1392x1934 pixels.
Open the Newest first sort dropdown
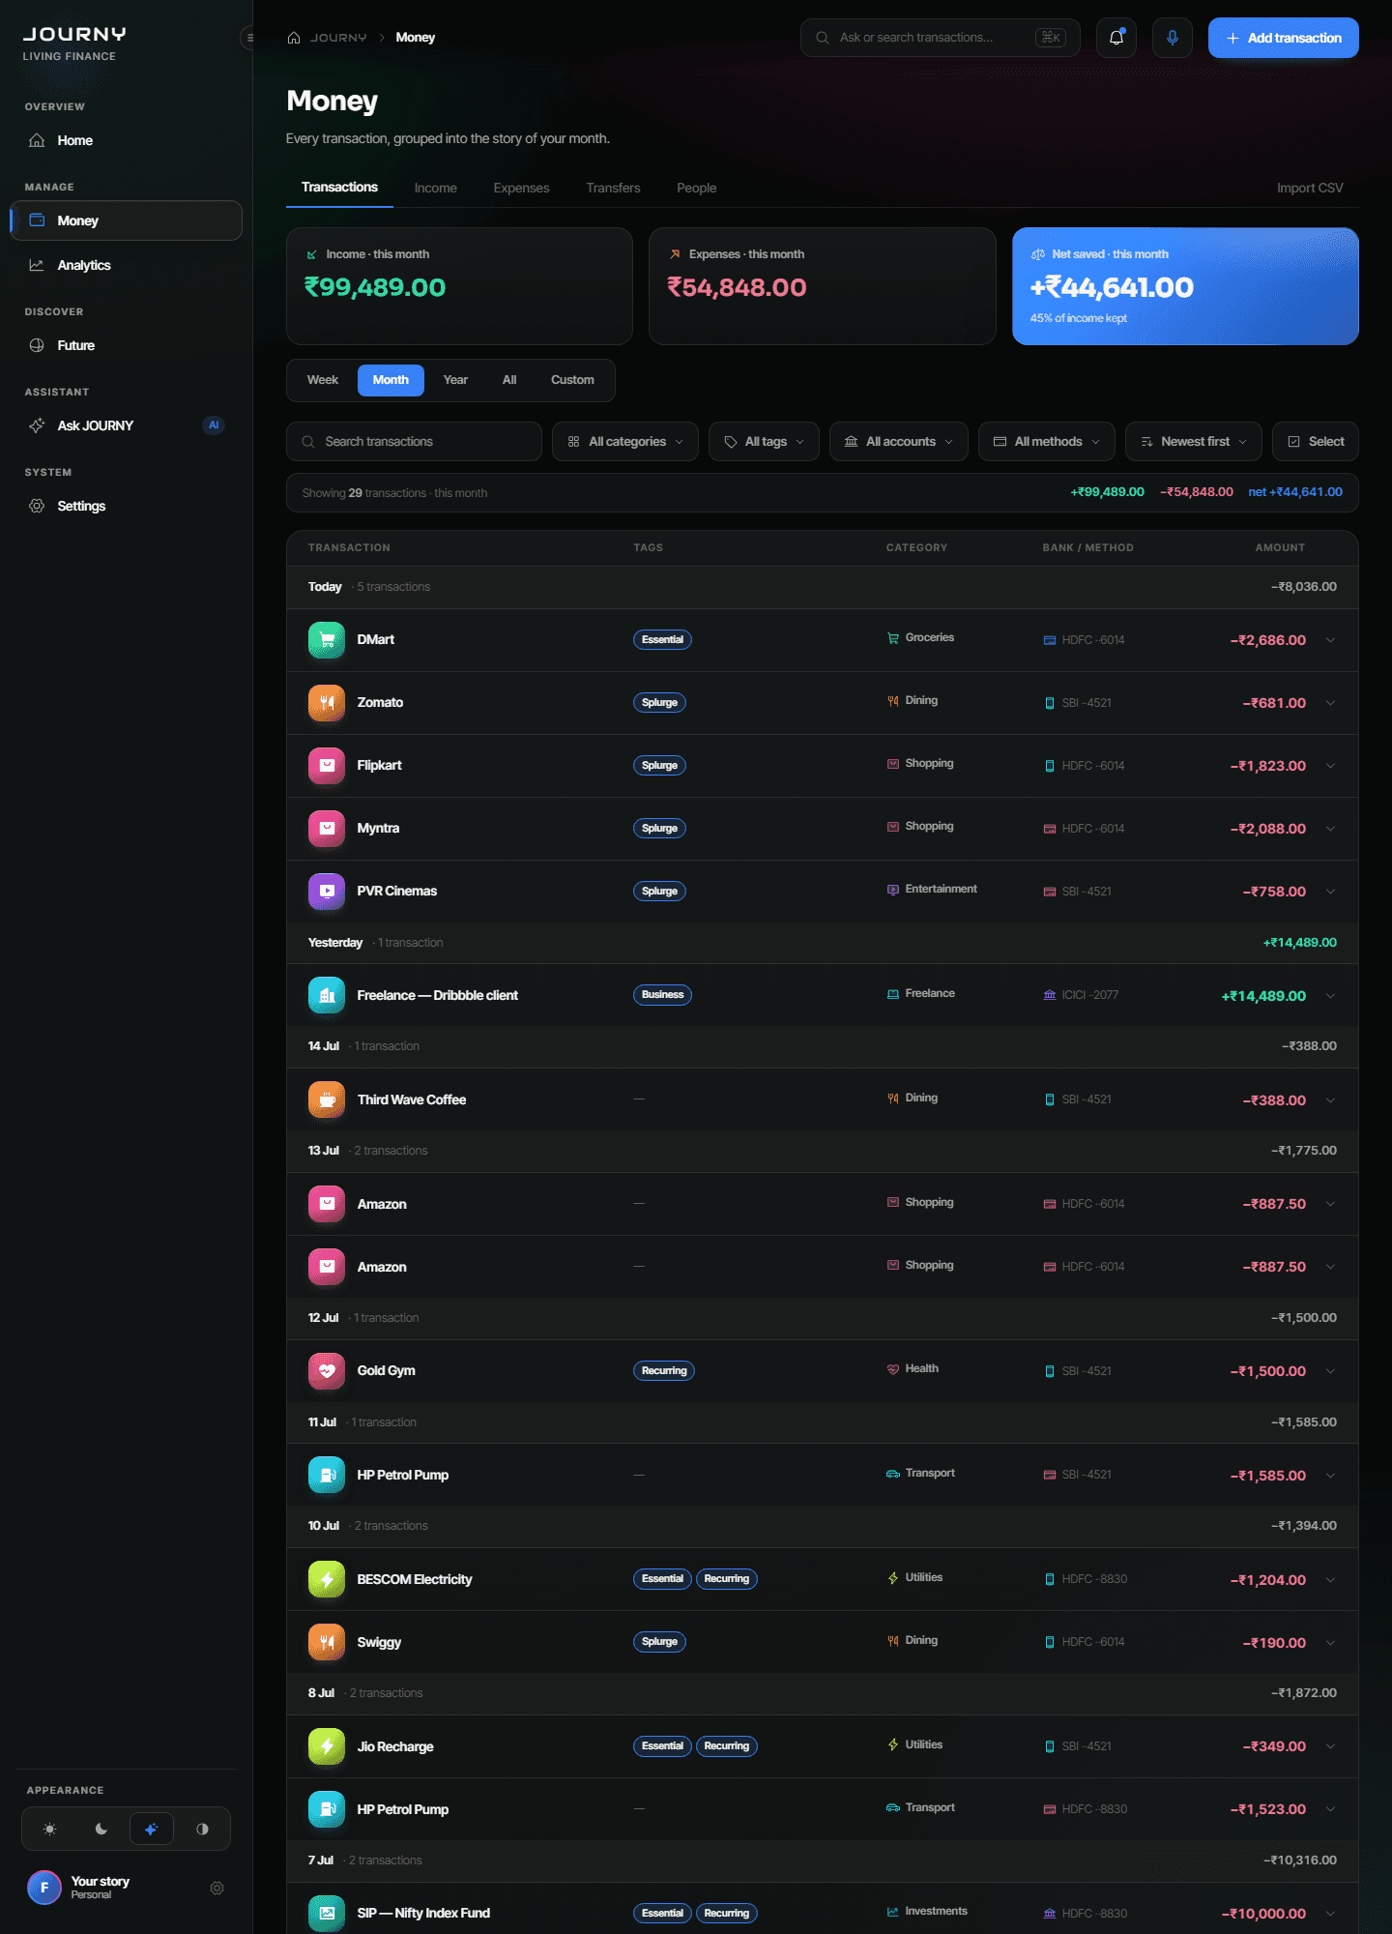pyautogui.click(x=1194, y=442)
